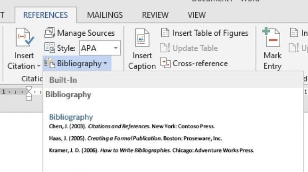Click the ruler indent marker
The width and height of the screenshot is (308, 172).
point(29,93)
